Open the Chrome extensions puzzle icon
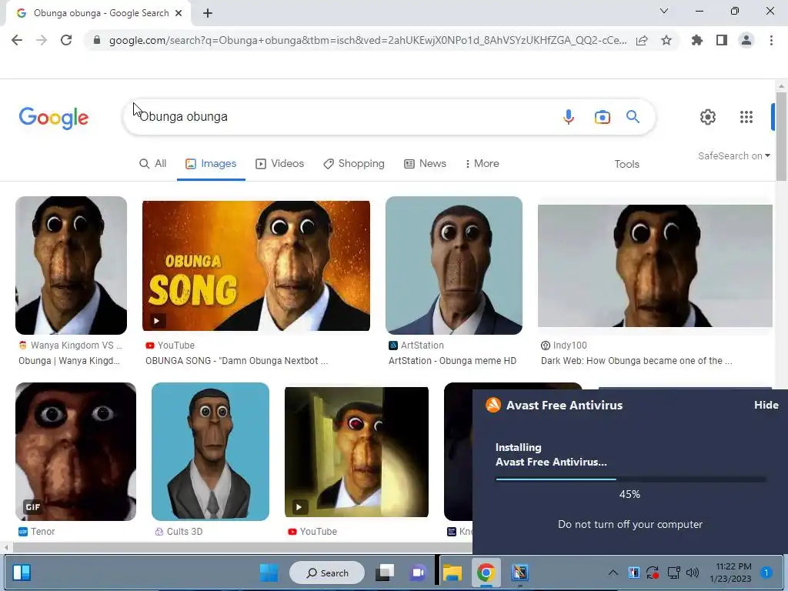Screen dimensions: 788x591 click(697, 40)
